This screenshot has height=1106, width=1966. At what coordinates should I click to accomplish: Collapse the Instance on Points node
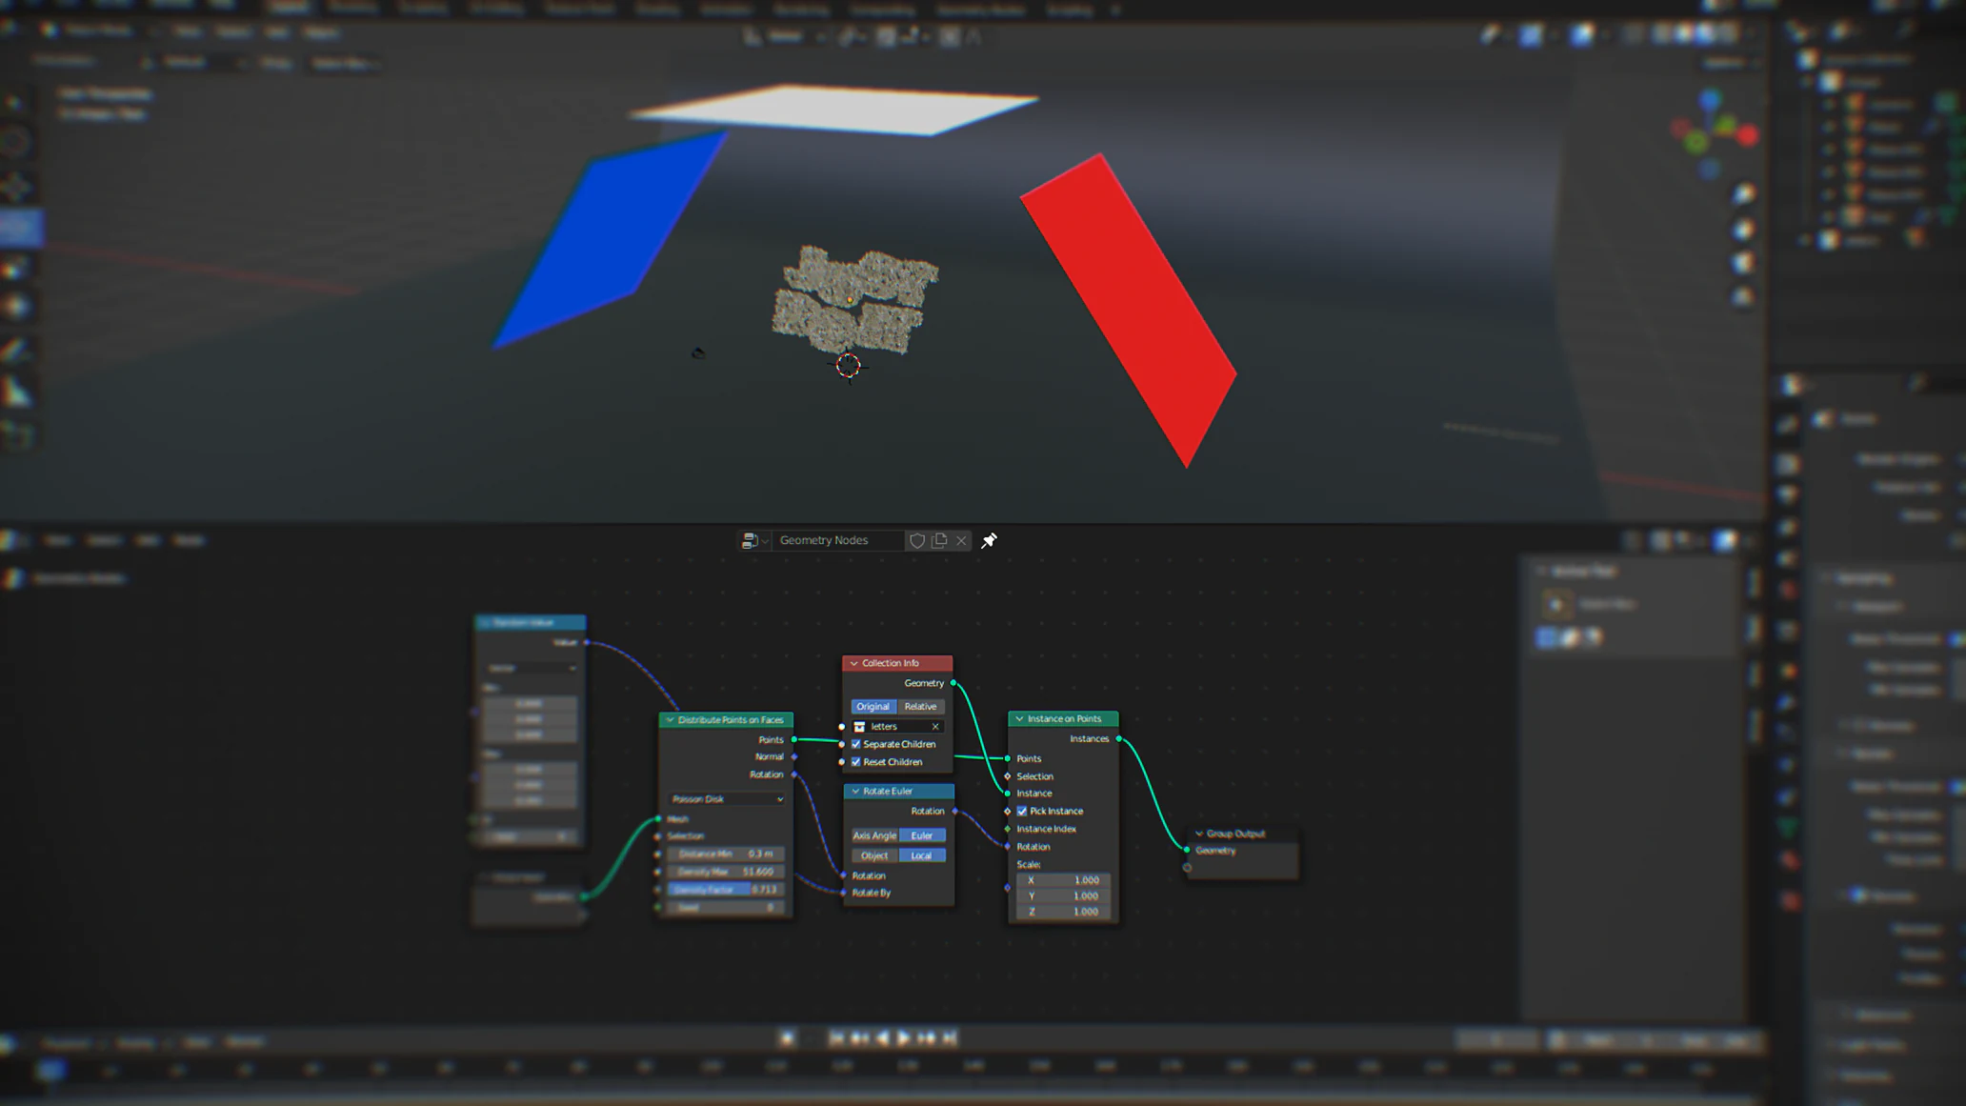1019,719
